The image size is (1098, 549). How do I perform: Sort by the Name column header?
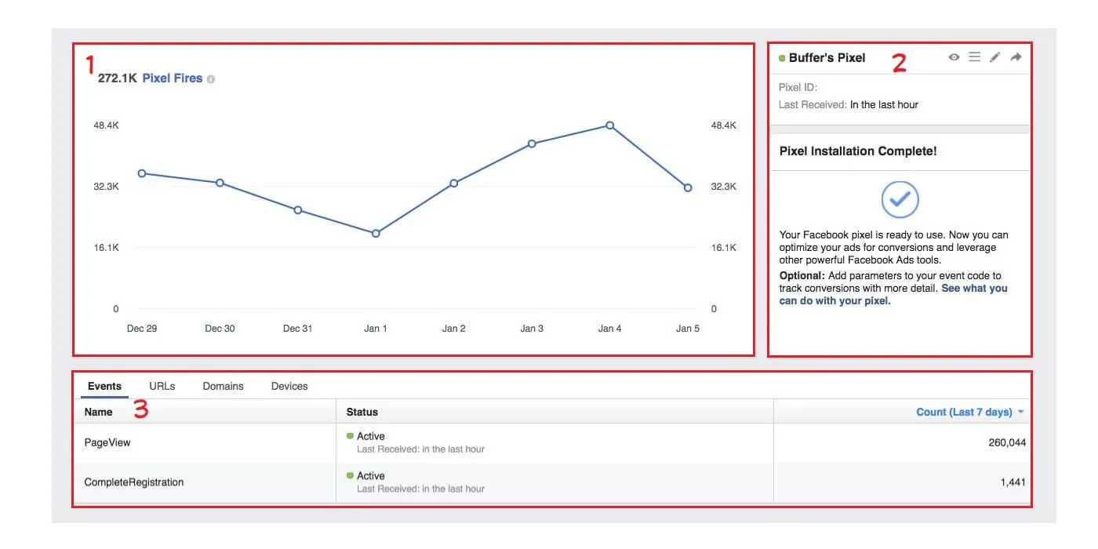(x=98, y=412)
